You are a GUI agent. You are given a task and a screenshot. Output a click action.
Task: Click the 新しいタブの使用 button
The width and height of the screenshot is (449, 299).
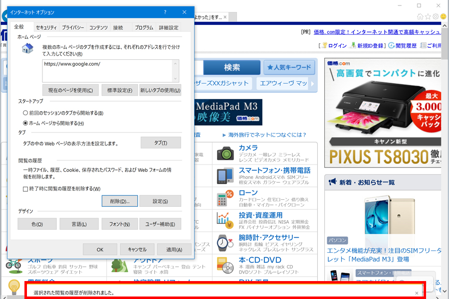tap(160, 90)
